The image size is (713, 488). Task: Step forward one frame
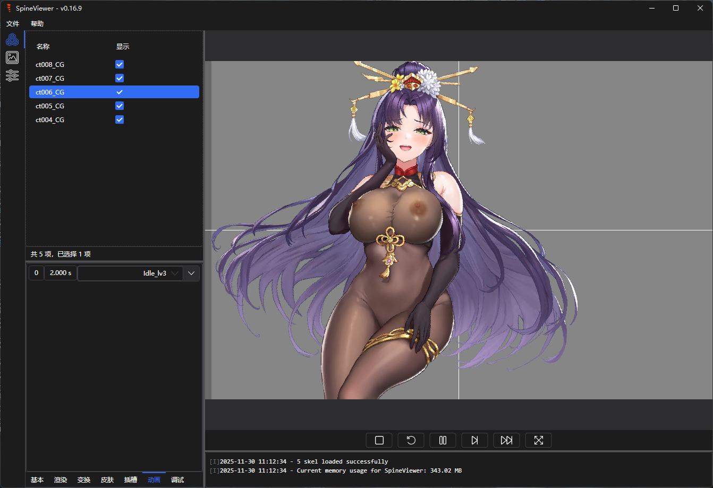[x=474, y=440]
